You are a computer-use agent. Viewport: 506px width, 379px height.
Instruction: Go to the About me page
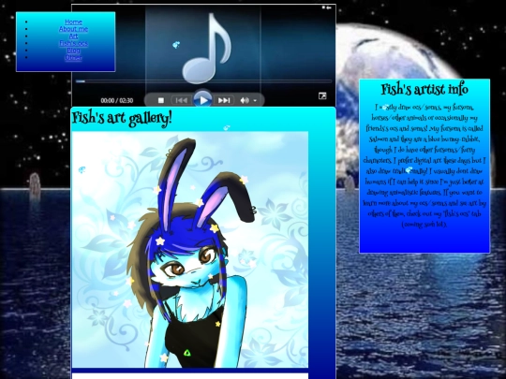[74, 29]
